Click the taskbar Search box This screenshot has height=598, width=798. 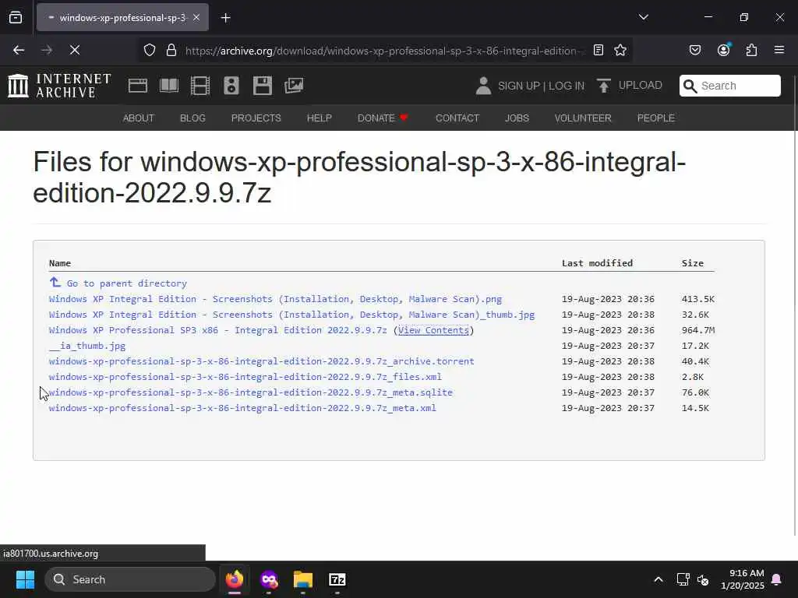coord(130,579)
